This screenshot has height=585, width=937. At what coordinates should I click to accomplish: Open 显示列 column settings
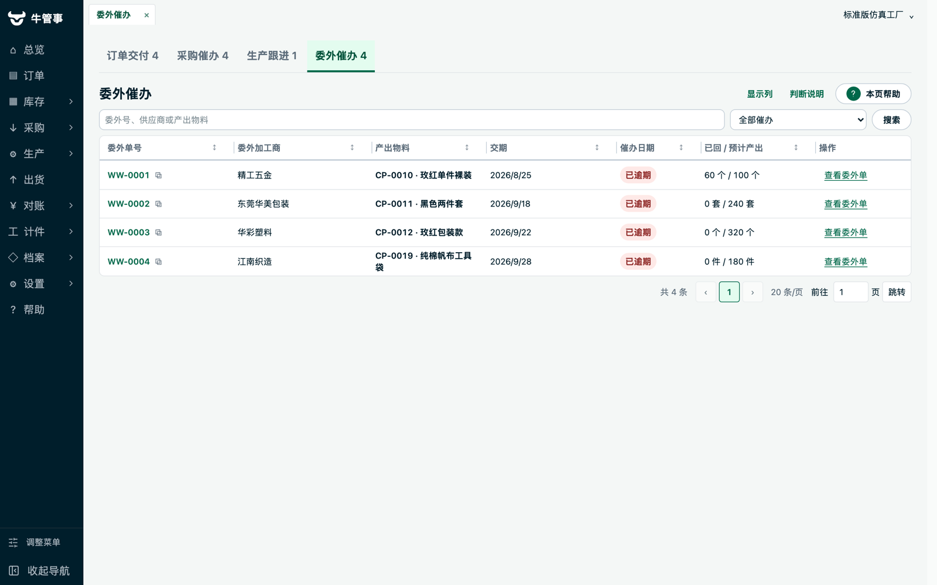760,94
